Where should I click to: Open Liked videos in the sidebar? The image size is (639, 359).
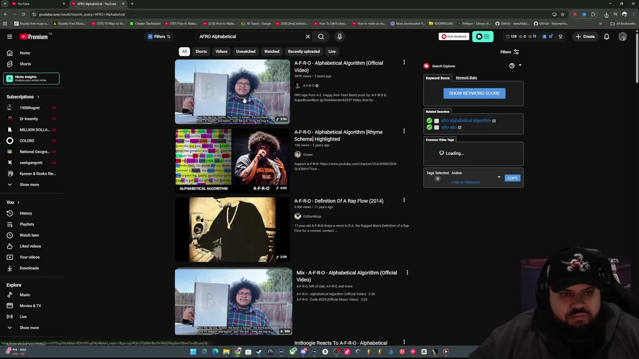click(x=31, y=246)
